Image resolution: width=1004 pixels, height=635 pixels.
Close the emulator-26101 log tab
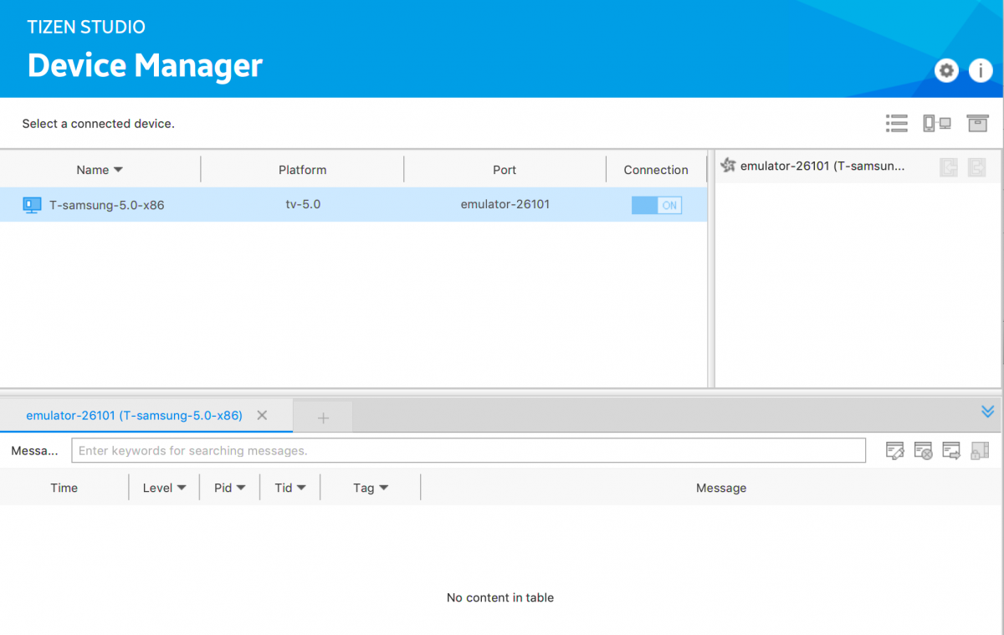pos(262,416)
